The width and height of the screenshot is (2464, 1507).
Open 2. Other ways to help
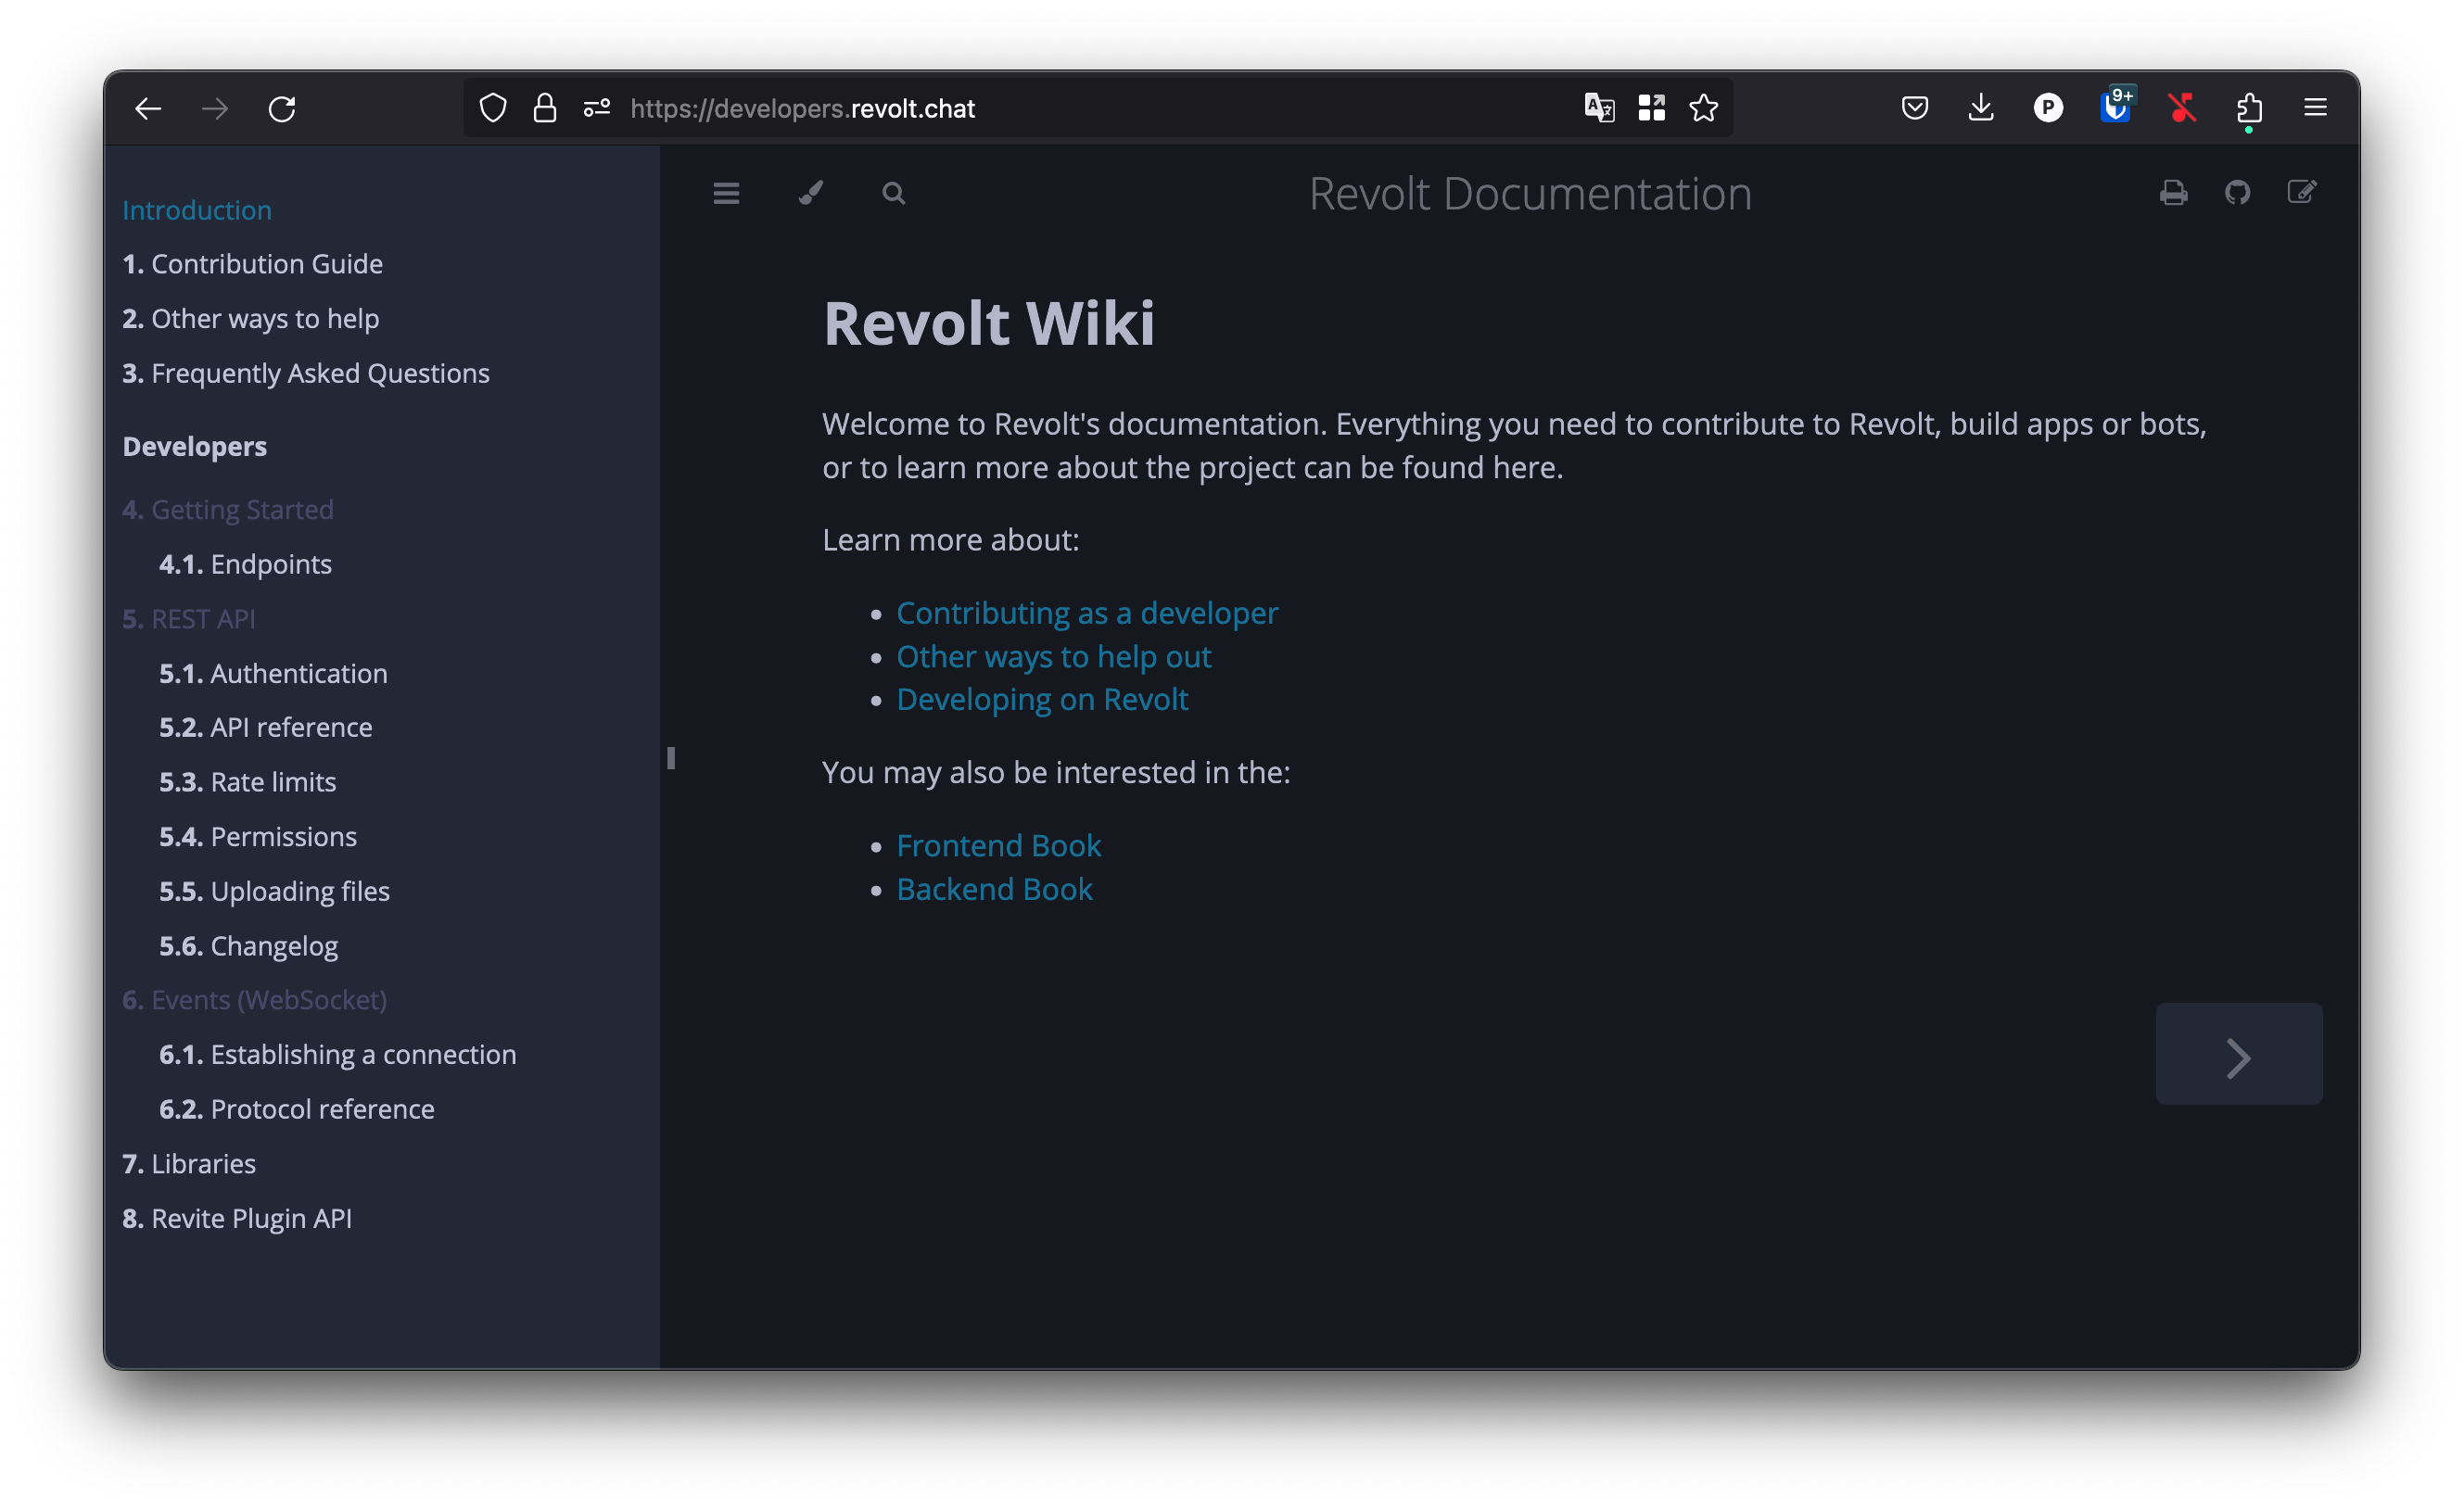(250, 318)
